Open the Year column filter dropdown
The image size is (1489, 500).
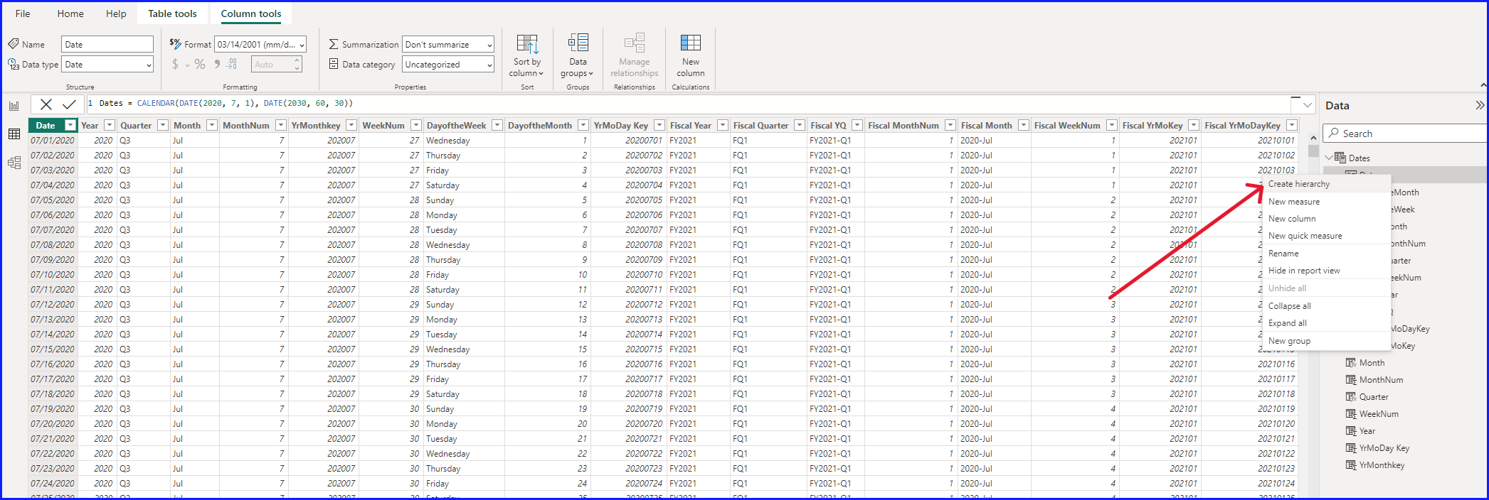click(109, 126)
